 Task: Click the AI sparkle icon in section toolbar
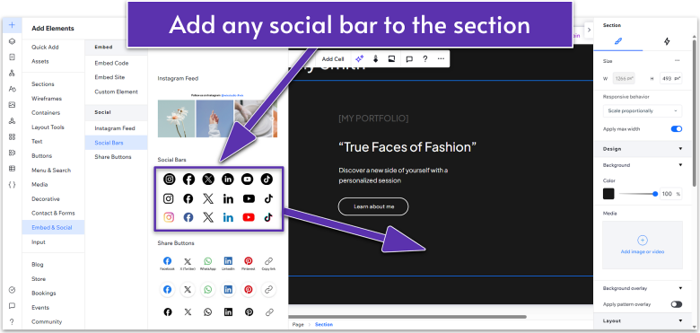coord(359,59)
